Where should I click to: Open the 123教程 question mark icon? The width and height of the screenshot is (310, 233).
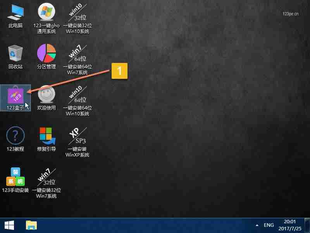15,139
